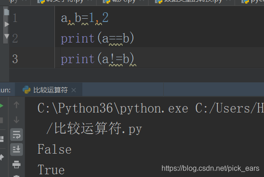Click the /比较运算符.py console path line
The image size is (264, 177).
[x=94, y=129]
